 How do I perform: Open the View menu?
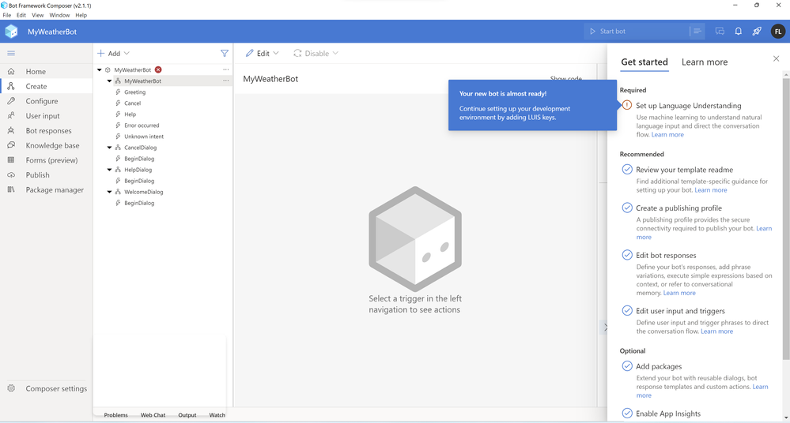click(38, 15)
